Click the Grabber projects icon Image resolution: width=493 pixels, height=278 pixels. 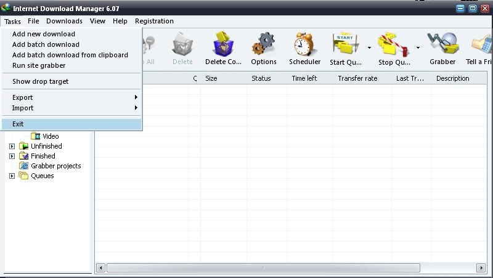23,166
